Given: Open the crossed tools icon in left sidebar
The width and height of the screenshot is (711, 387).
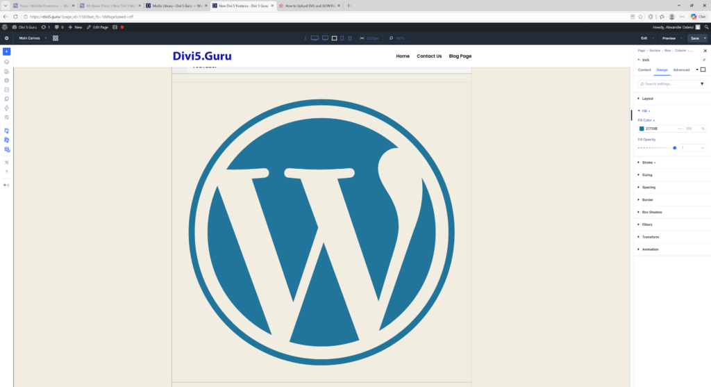Looking at the screenshot, I should pos(6,163).
